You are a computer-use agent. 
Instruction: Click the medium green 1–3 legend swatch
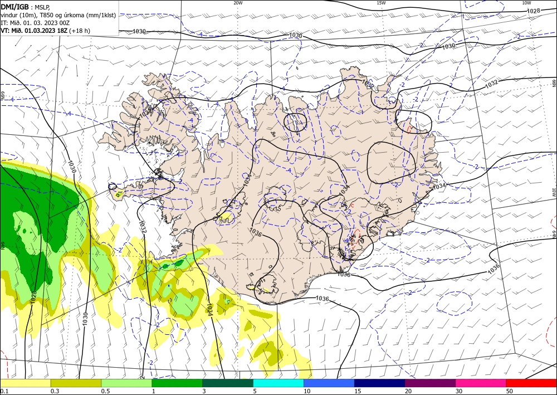177,383
